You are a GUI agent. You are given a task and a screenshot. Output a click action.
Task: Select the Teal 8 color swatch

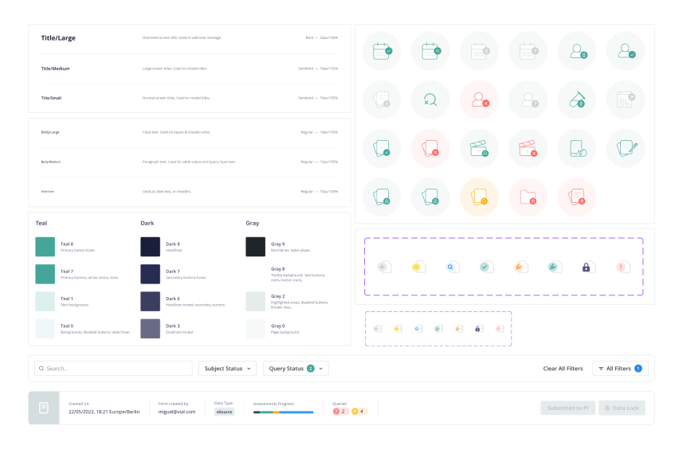[x=45, y=247]
